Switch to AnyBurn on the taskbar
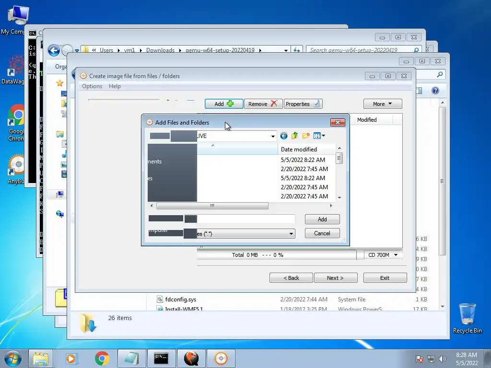Image resolution: width=491 pixels, height=368 pixels. (x=221, y=358)
